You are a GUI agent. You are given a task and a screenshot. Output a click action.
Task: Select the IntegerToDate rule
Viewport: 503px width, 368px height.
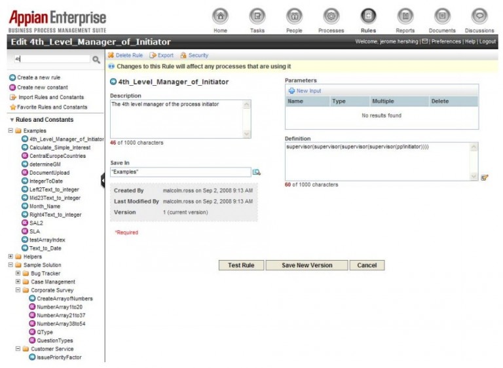click(x=46, y=181)
